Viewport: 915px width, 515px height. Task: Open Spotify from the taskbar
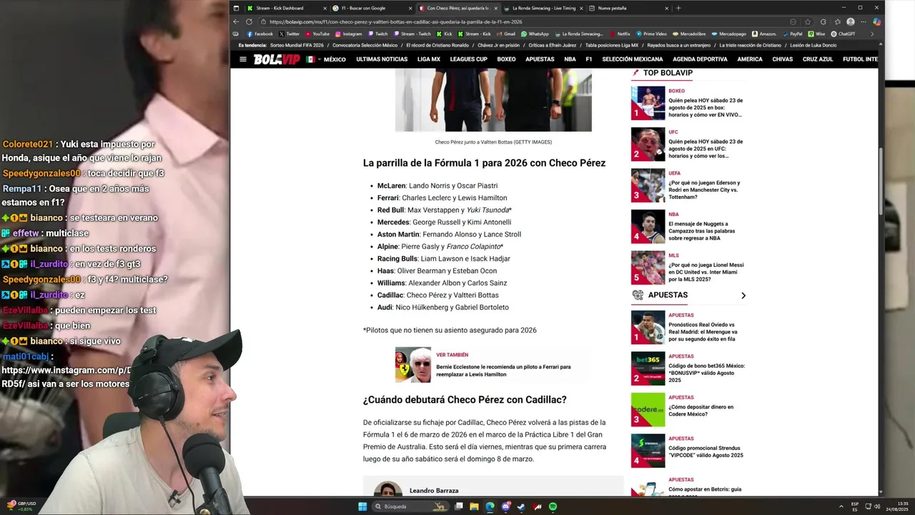coord(553,506)
